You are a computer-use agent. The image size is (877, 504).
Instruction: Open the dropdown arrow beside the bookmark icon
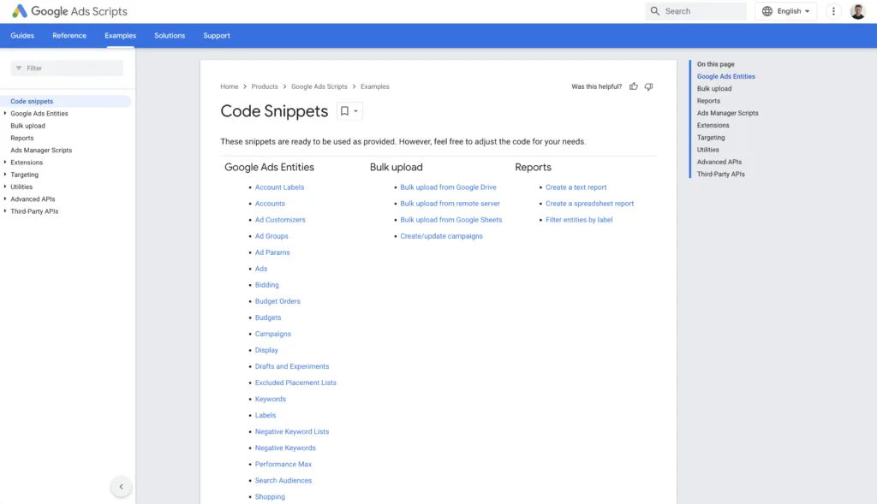(x=355, y=111)
